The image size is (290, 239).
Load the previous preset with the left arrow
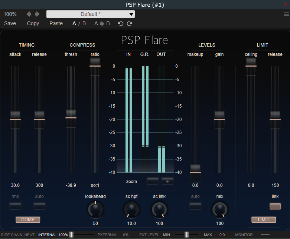coord(29,14)
